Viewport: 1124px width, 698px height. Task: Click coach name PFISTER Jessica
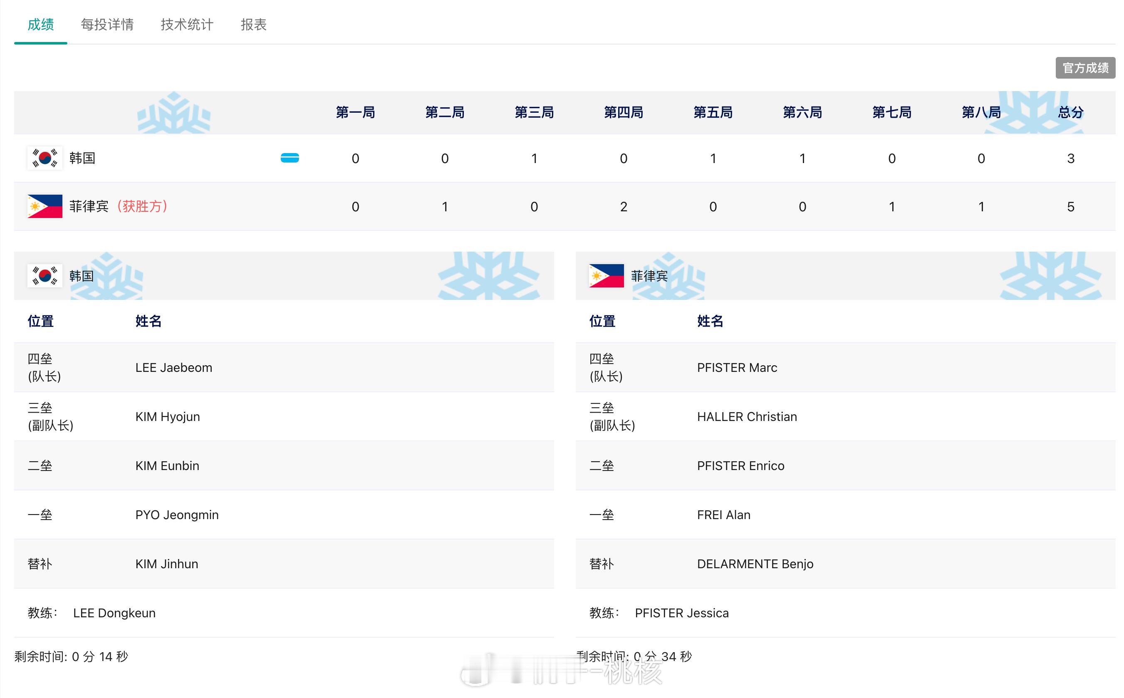point(682,613)
